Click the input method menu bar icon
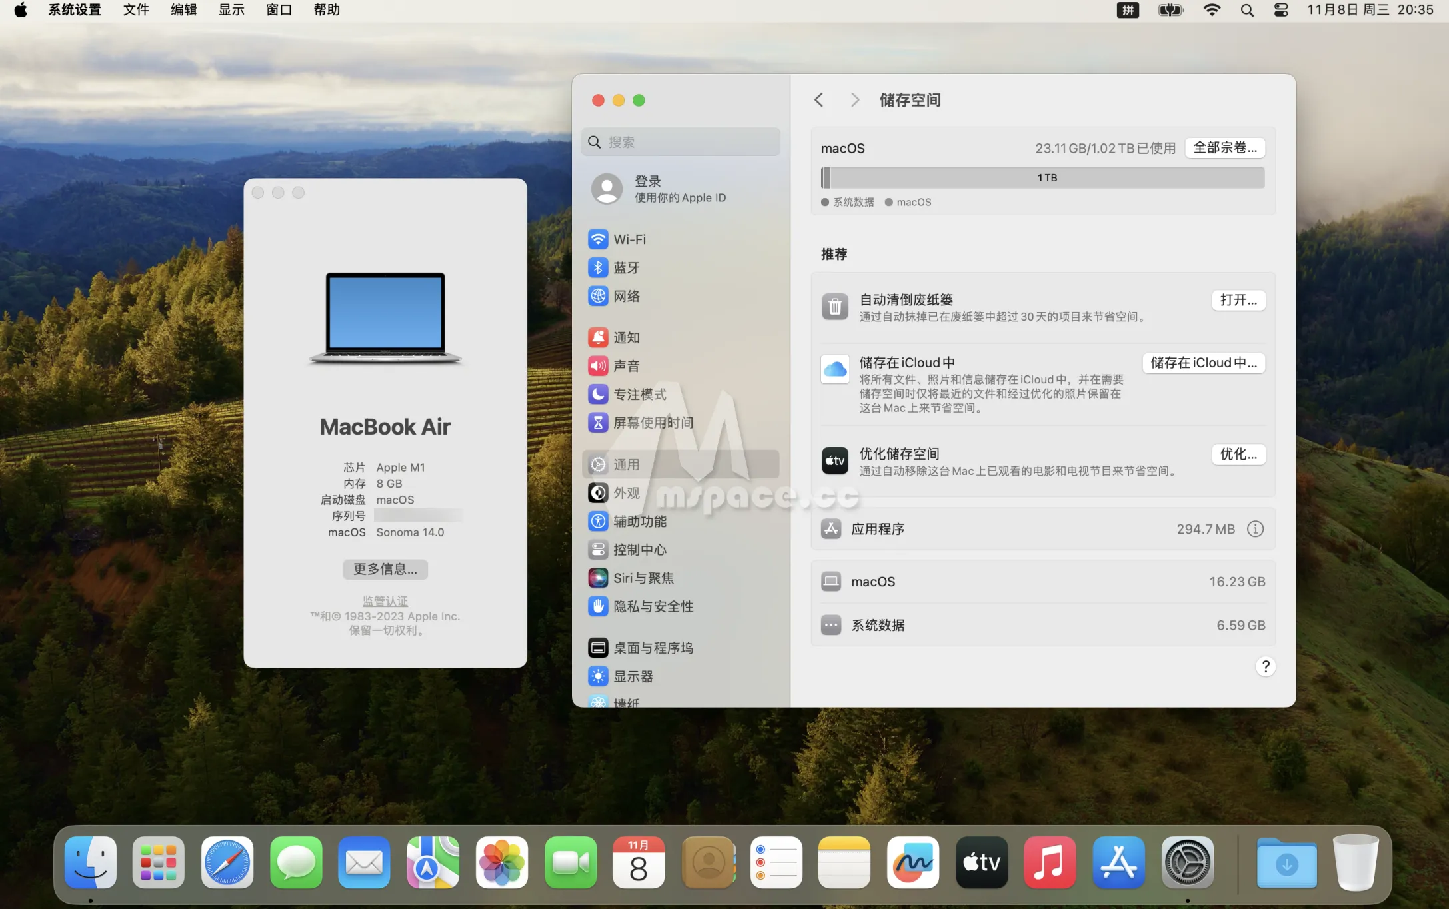This screenshot has width=1449, height=909. 1128,10
